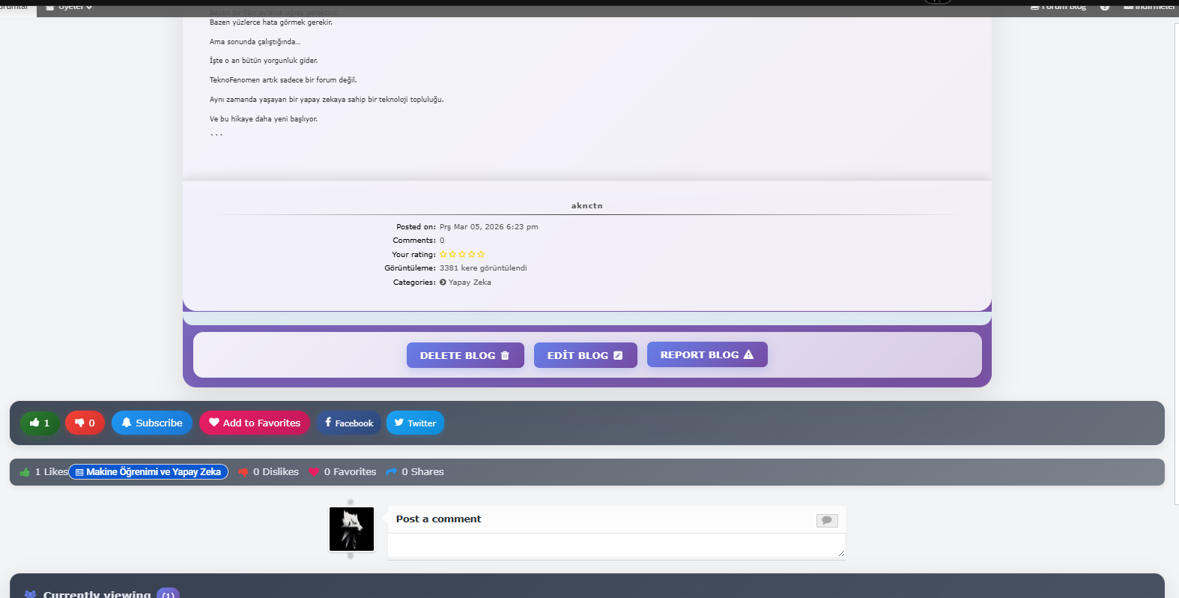This screenshot has height=598, width=1179.
Task: Report this blog with REPORT BLOG
Action: click(707, 354)
